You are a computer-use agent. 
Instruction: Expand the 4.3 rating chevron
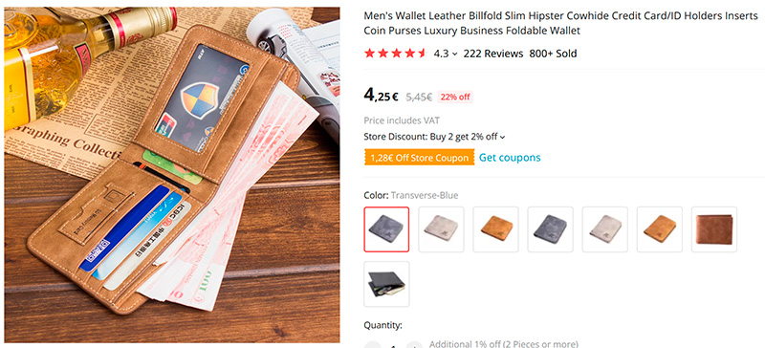tap(455, 54)
